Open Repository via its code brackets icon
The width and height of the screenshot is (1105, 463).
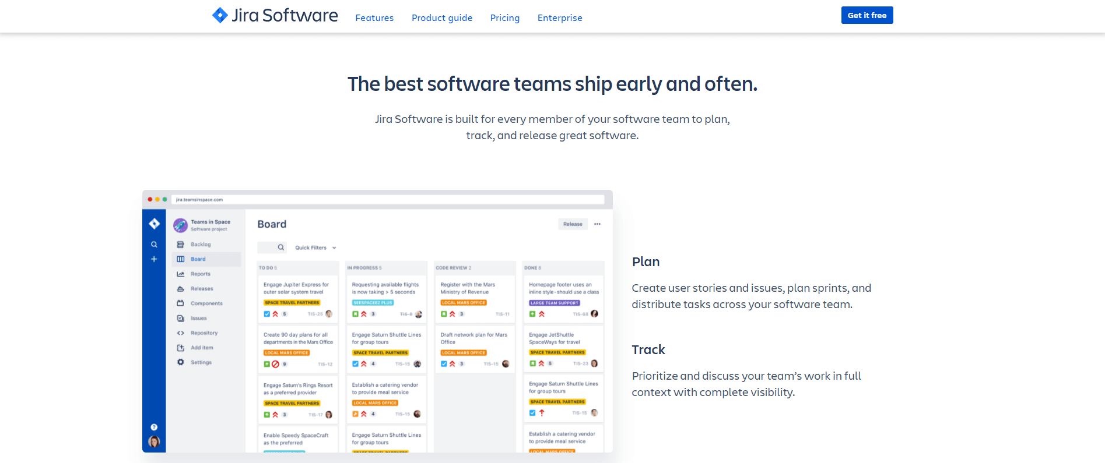[180, 333]
